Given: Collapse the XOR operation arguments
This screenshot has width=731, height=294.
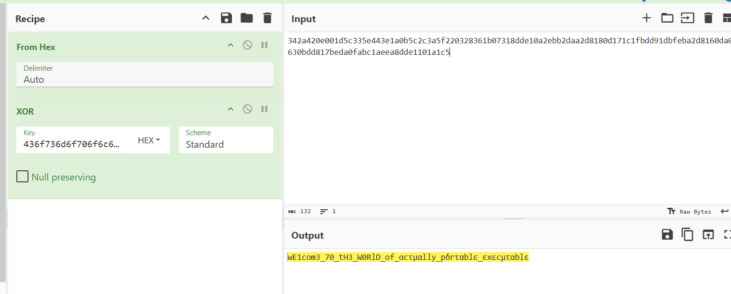Looking at the screenshot, I should click(230, 109).
